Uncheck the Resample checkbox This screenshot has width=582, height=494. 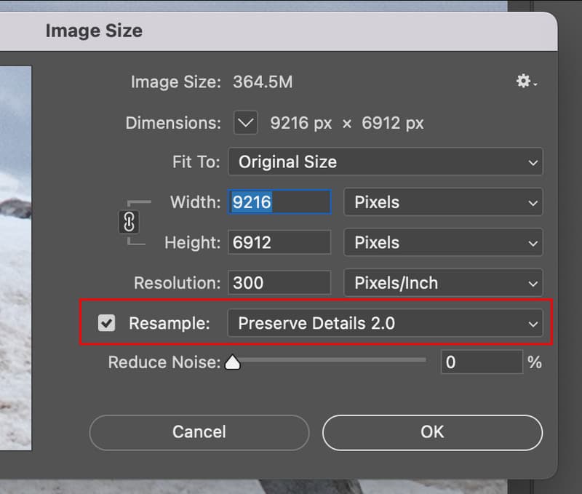[107, 323]
